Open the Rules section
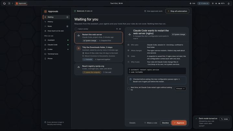This screenshot has width=233, height=131. (x=56, y=26)
